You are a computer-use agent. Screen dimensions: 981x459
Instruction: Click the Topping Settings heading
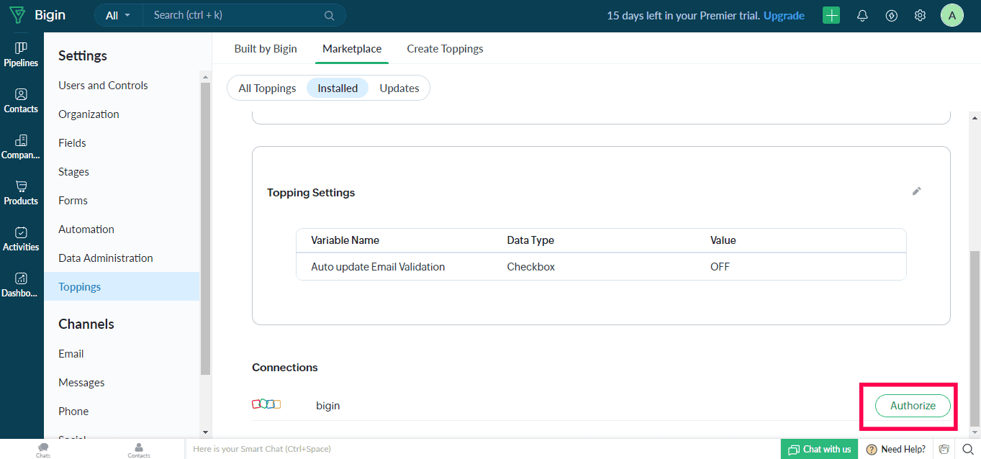pyautogui.click(x=311, y=193)
